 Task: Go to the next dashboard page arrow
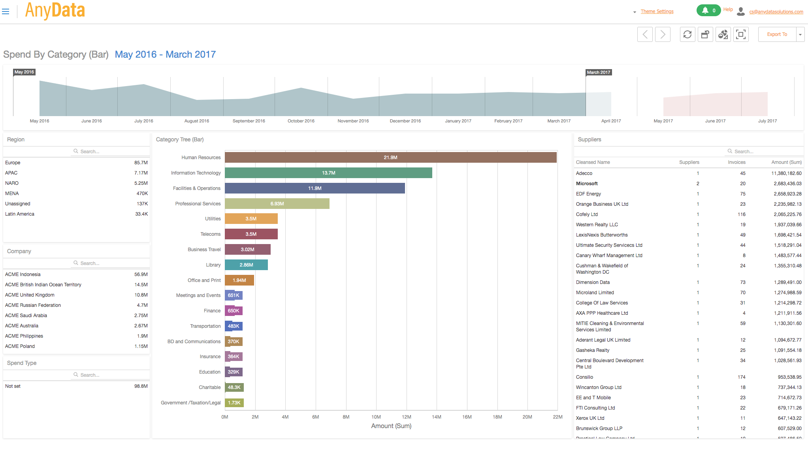coord(663,34)
